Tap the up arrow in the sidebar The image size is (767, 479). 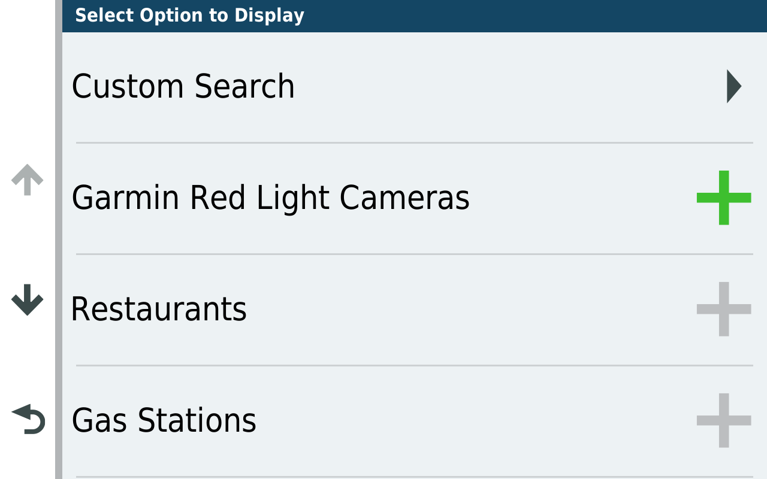[x=28, y=180]
